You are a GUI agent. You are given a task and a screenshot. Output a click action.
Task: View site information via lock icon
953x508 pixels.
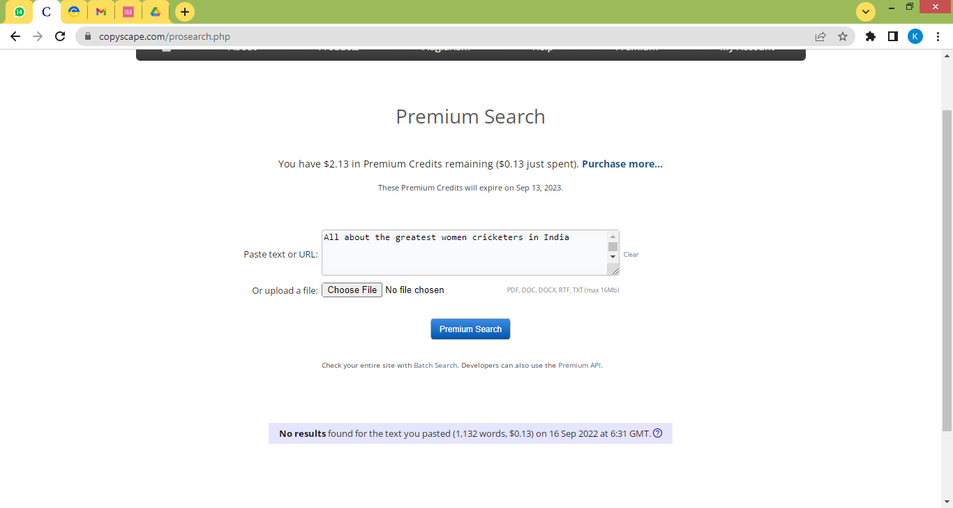pyautogui.click(x=88, y=36)
